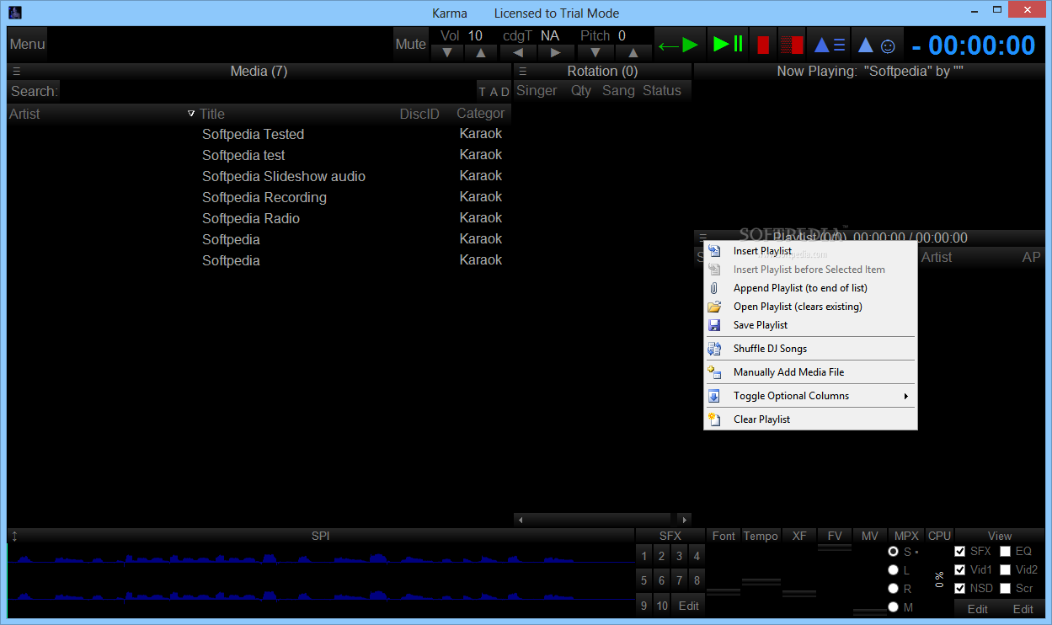Click the blue triangle with list icon
This screenshot has height=625, width=1052.
[830, 45]
